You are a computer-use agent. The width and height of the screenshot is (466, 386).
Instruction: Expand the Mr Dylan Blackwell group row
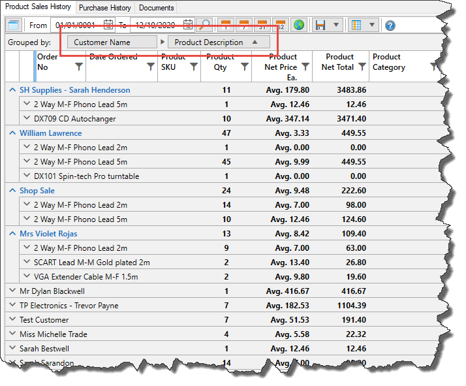click(x=12, y=291)
